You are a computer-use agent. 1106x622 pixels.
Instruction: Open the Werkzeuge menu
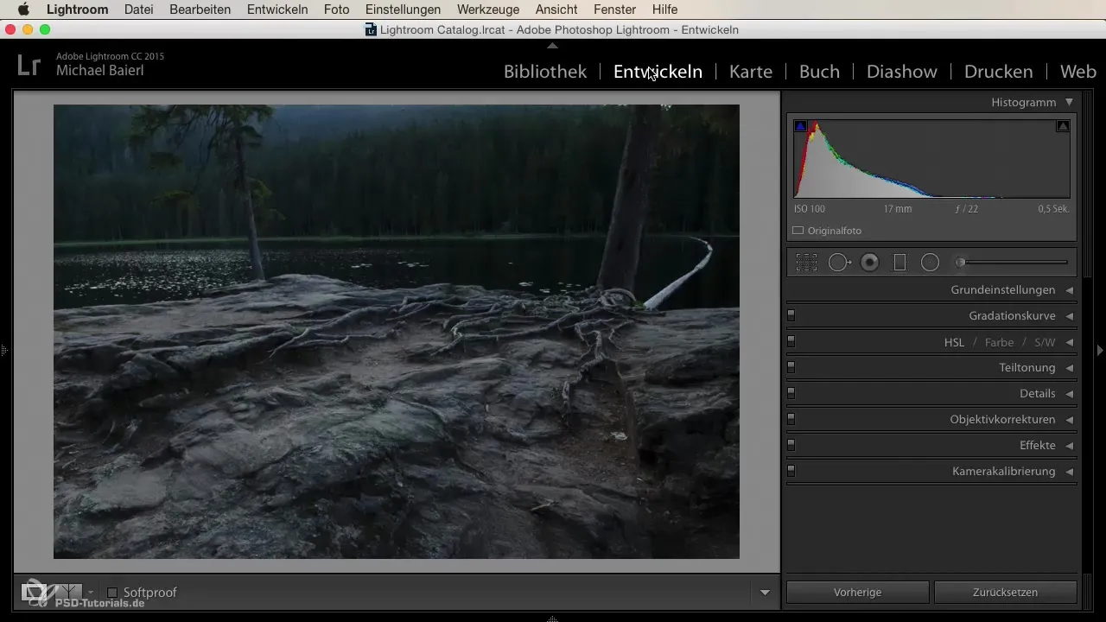(488, 10)
